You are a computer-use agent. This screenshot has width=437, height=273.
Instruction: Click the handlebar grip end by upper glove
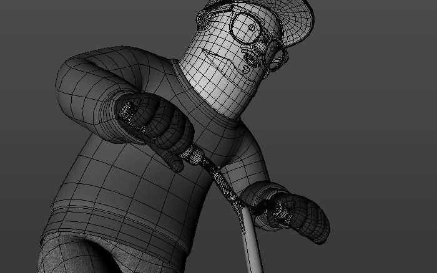click(x=128, y=112)
